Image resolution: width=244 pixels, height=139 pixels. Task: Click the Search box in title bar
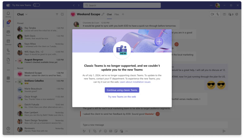pos(122,5)
